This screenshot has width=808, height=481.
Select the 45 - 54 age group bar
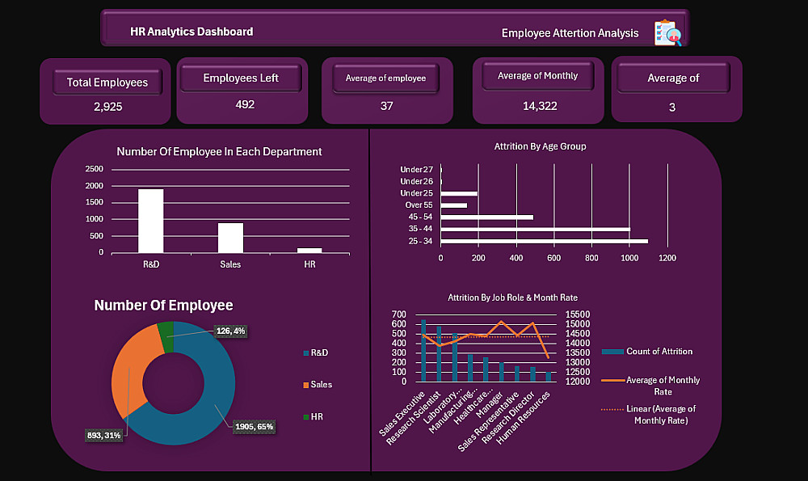click(x=487, y=217)
